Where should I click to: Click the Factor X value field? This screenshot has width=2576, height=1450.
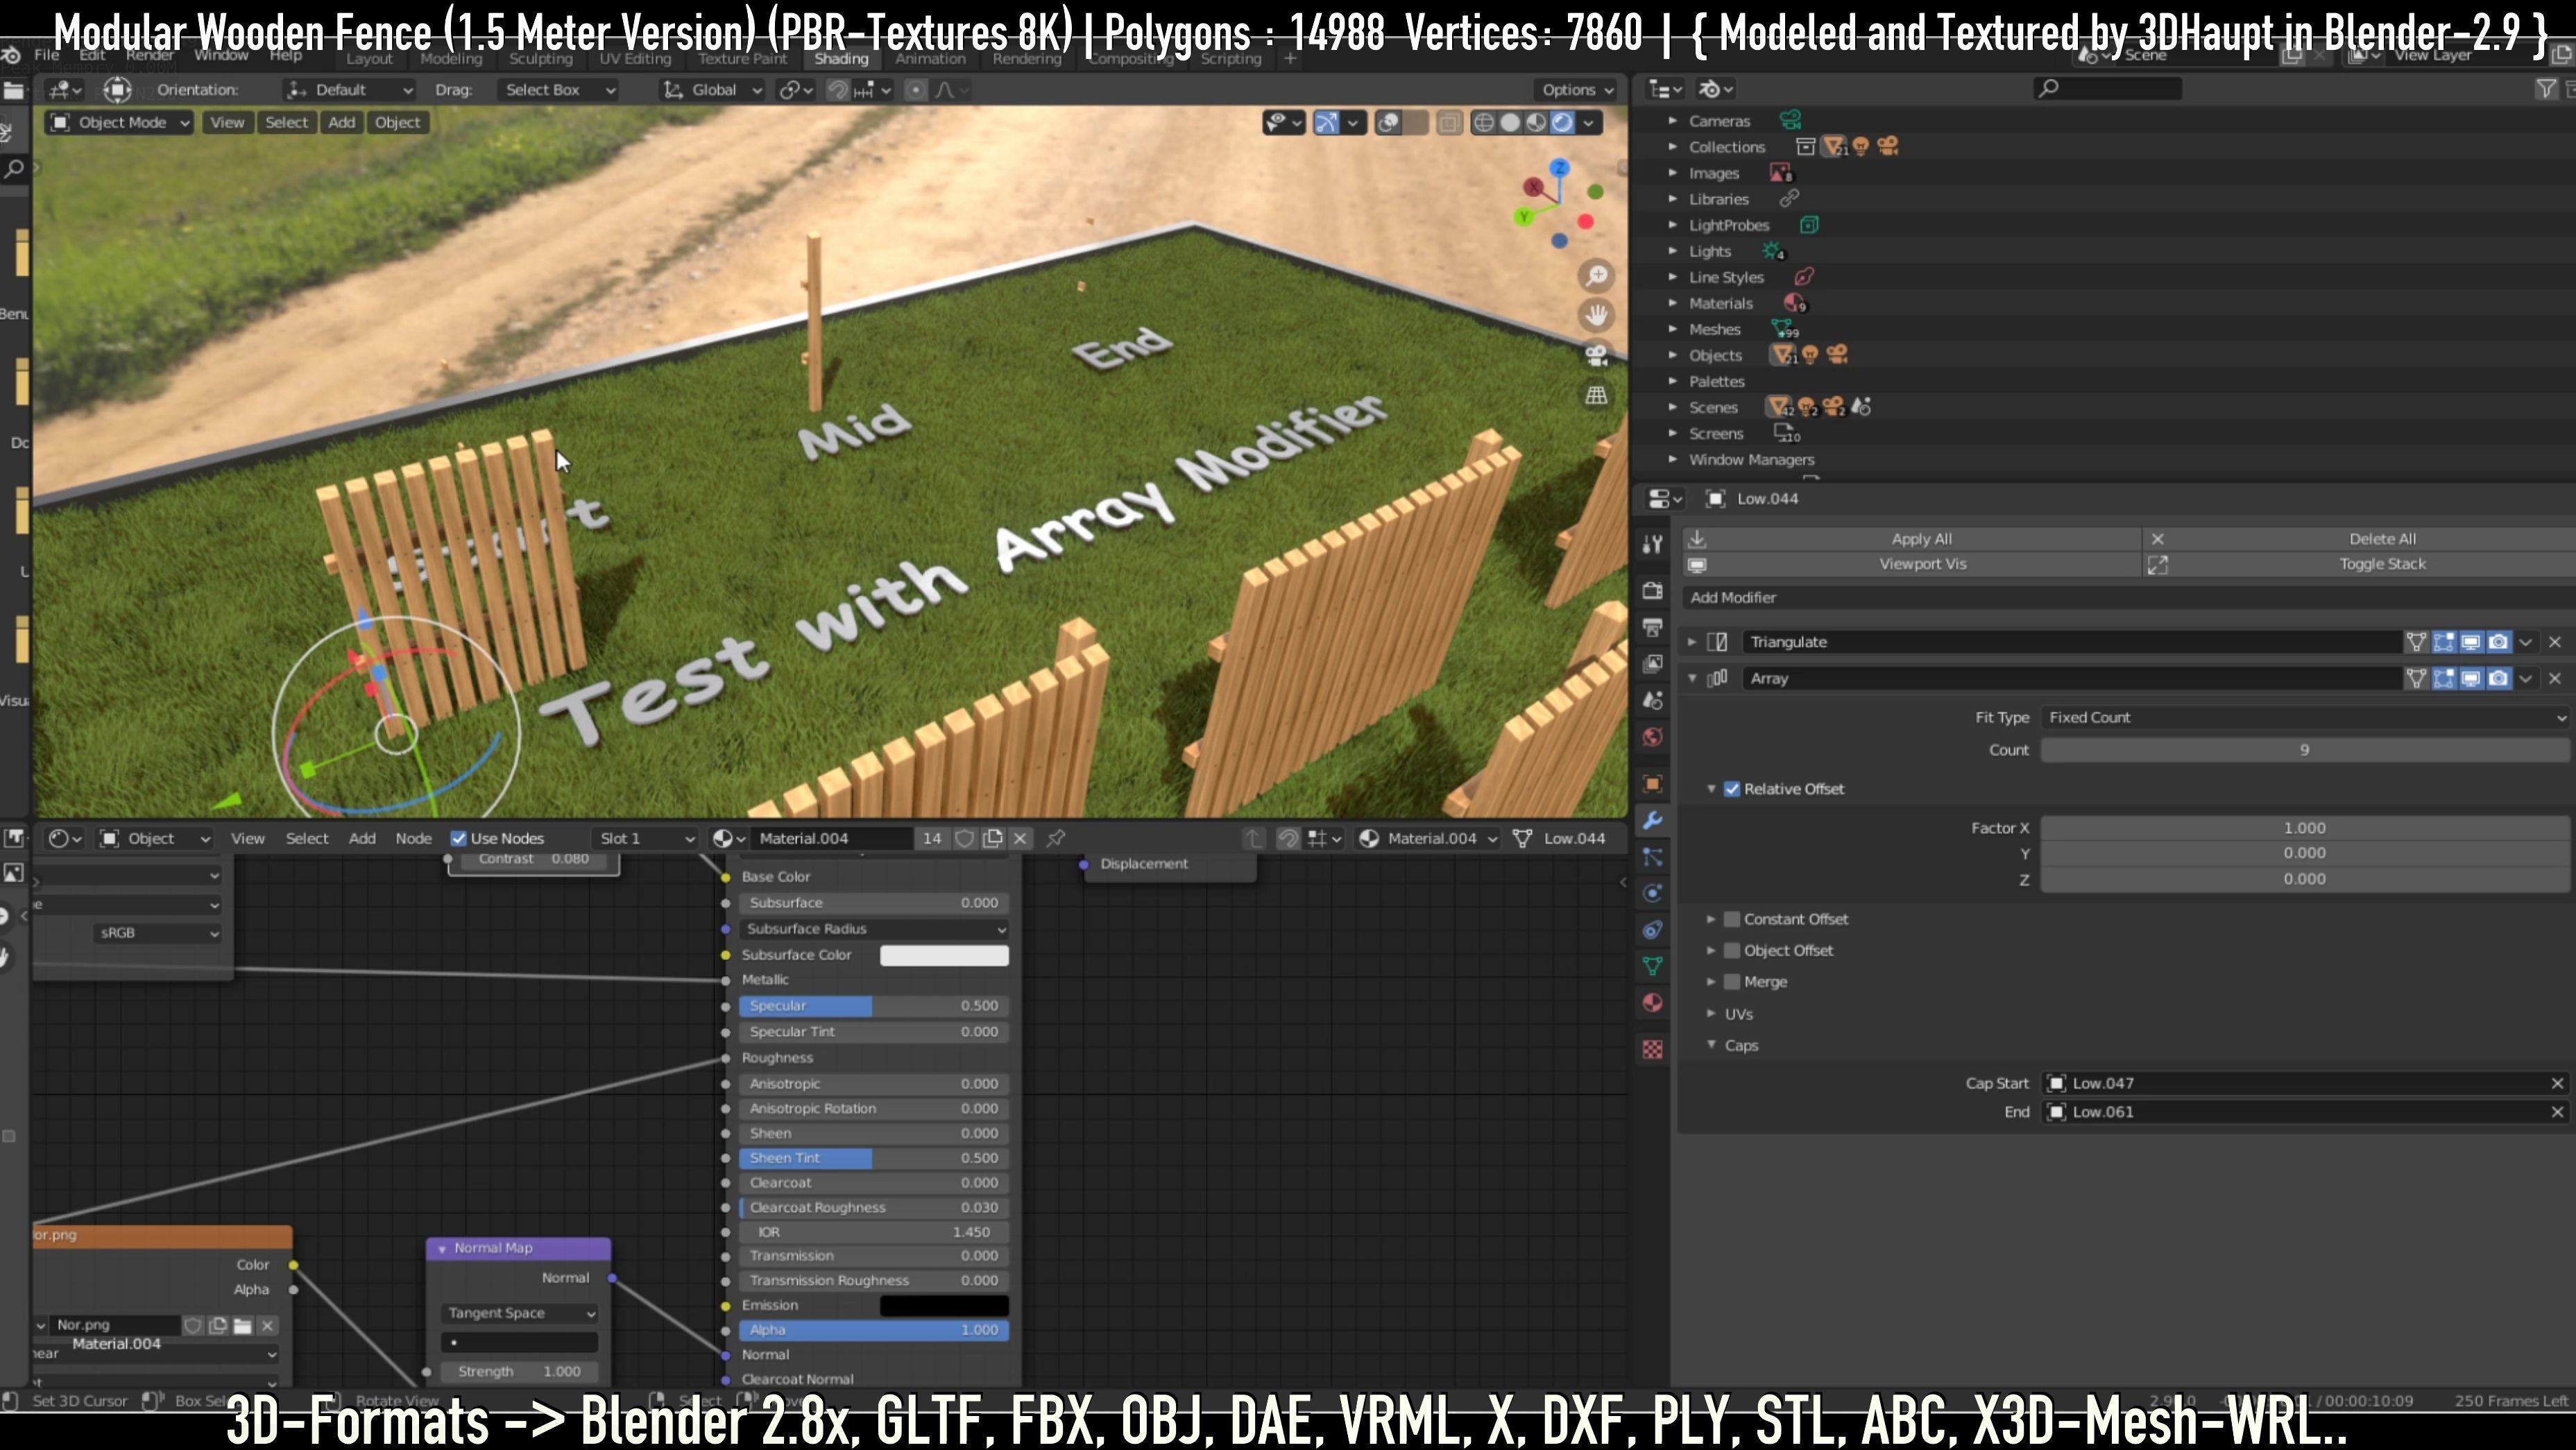click(2305, 828)
